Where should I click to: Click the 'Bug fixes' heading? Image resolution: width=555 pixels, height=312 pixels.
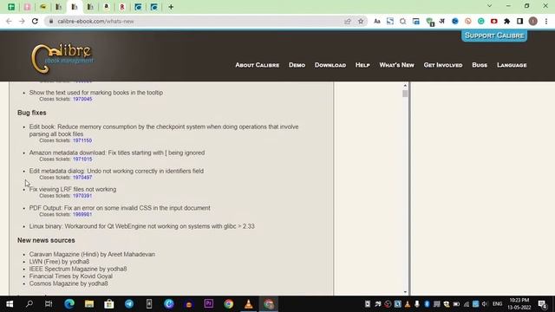32,113
